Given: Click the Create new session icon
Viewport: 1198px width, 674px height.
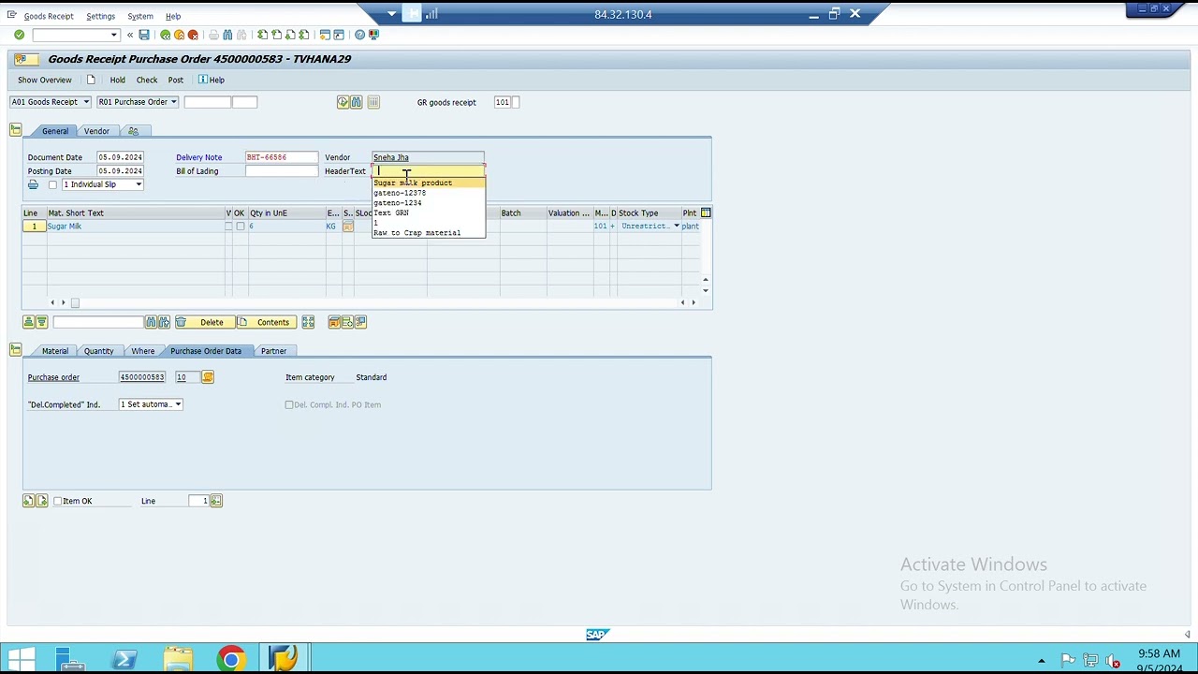Looking at the screenshot, I should coord(325,35).
